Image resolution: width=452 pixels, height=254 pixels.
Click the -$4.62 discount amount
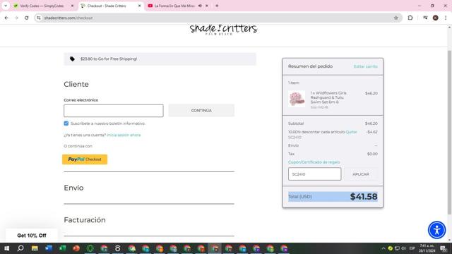(372, 132)
